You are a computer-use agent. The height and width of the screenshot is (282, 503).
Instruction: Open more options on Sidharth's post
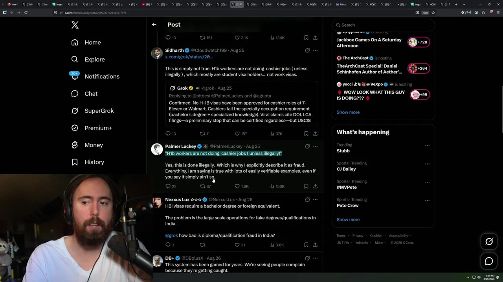[315, 51]
